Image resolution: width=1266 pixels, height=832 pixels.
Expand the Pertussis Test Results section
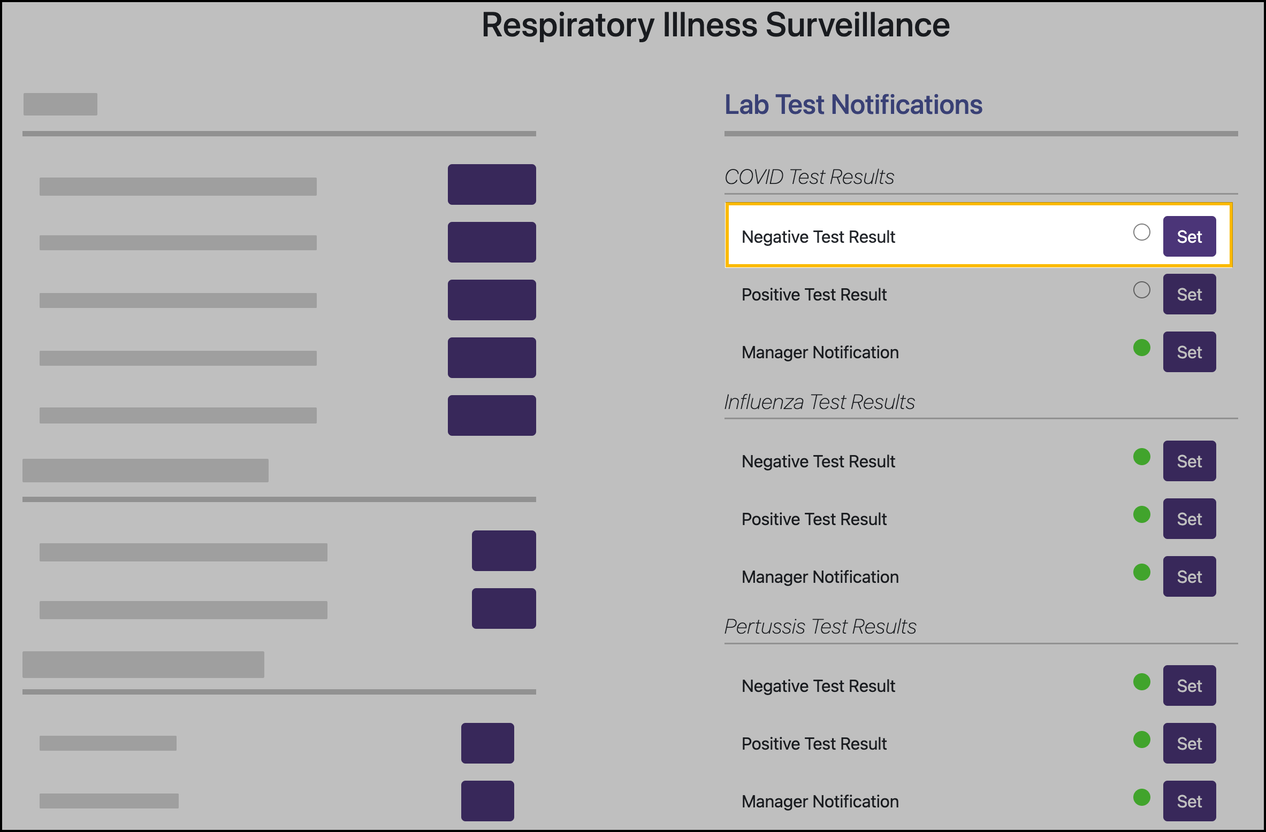click(820, 626)
